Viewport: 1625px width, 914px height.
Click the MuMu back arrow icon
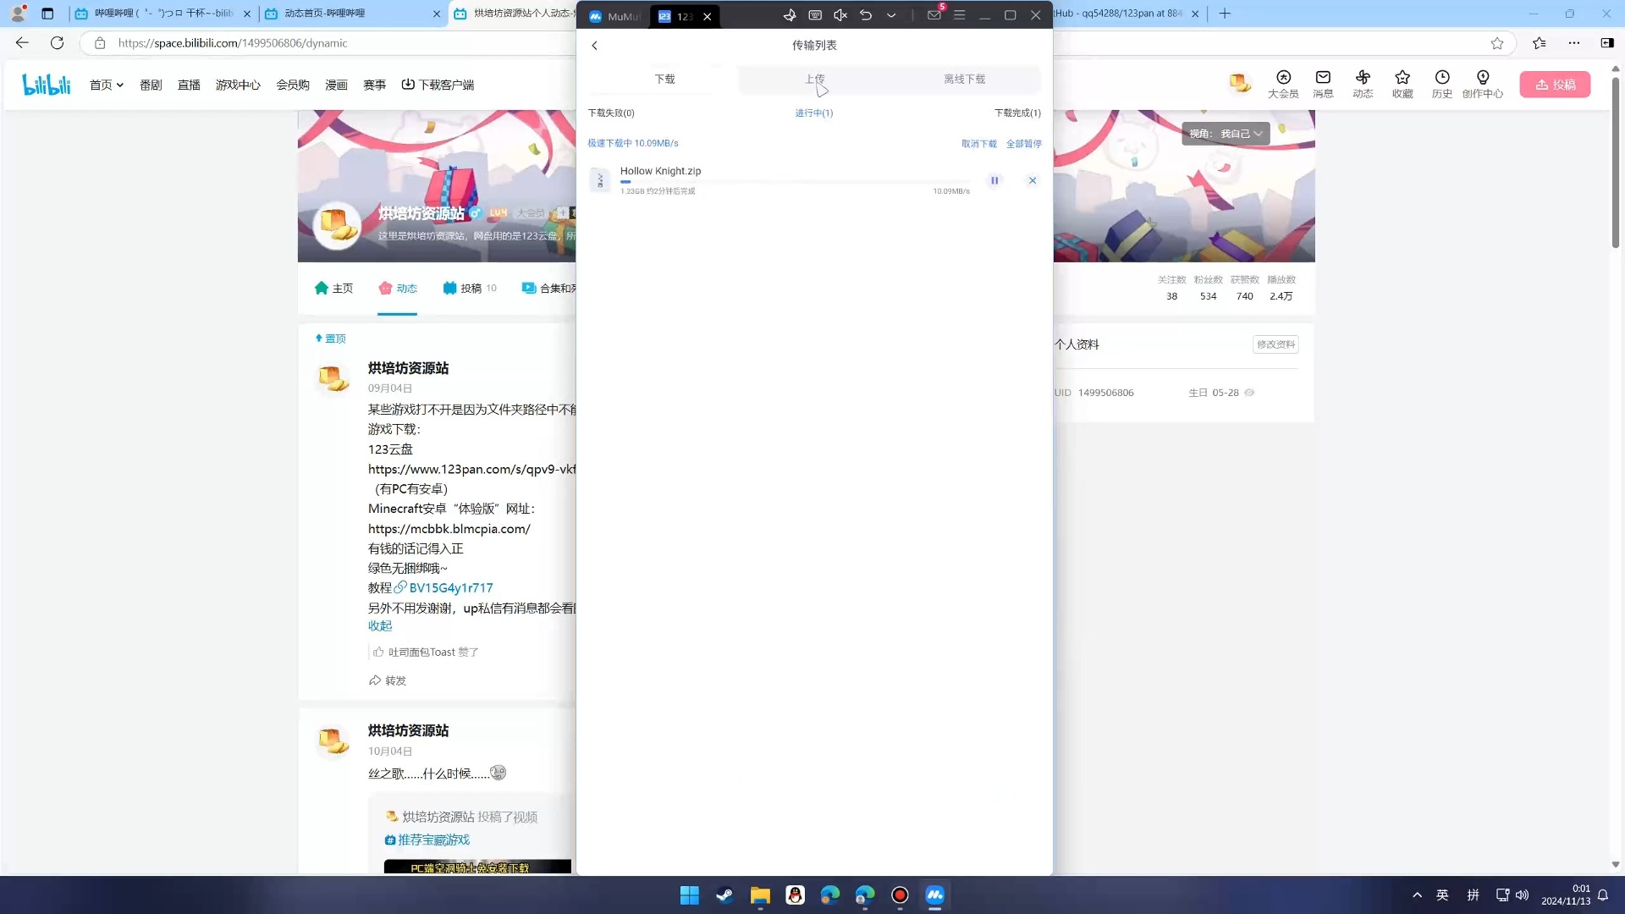(x=866, y=15)
